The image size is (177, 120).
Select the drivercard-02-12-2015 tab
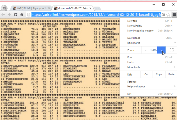pos(72,8)
